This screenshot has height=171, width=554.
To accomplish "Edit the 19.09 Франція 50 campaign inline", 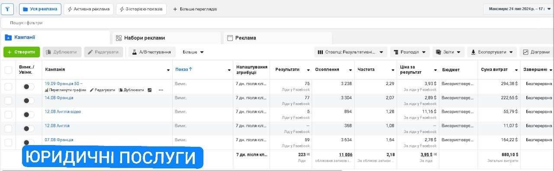I will (103, 90).
